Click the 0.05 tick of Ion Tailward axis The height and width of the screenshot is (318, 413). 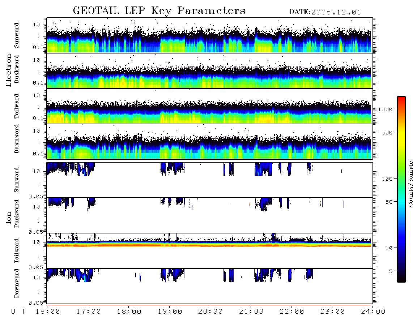(35, 267)
